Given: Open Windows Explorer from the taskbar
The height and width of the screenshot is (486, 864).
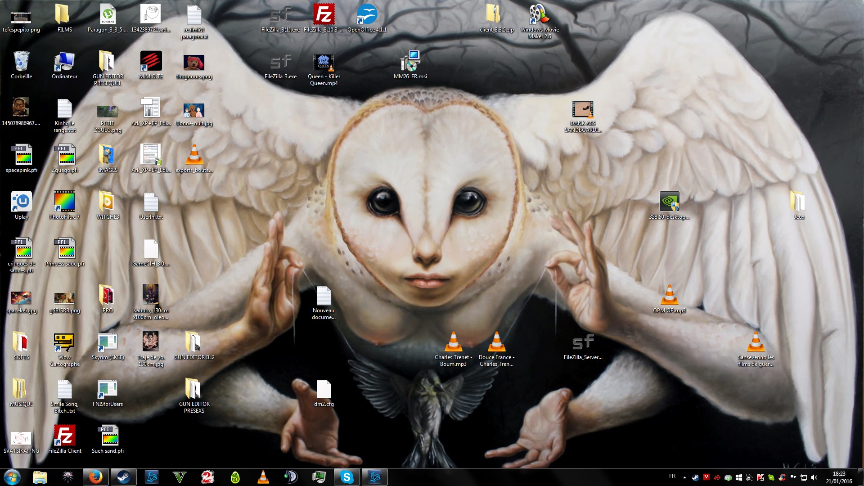Looking at the screenshot, I should pos(40,477).
